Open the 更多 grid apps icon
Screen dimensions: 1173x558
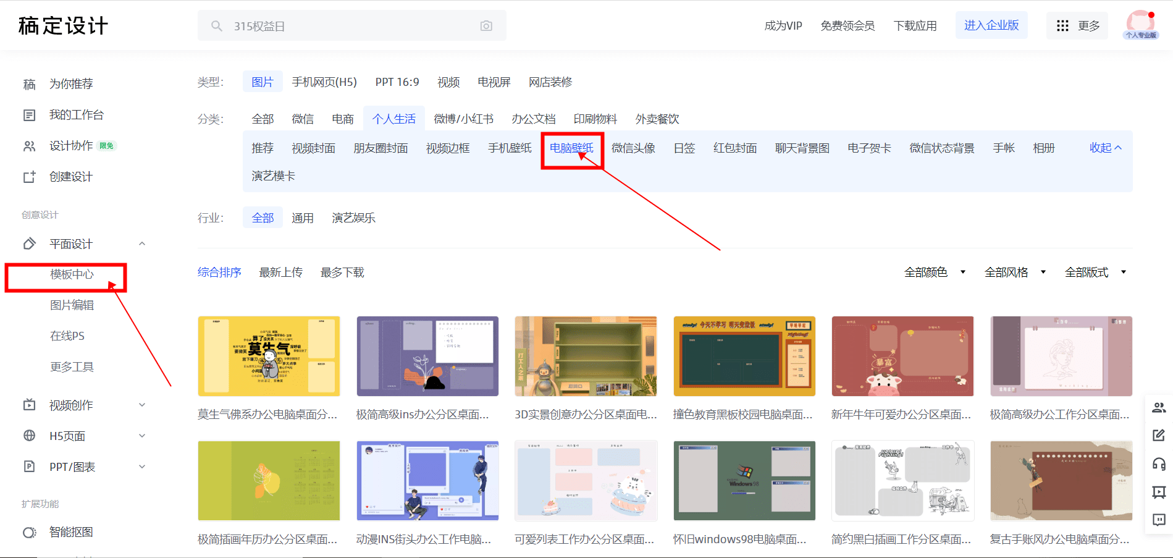click(x=1062, y=26)
